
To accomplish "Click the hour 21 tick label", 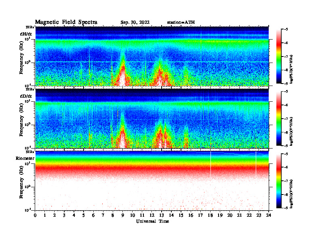I will pyautogui.click(x=239, y=216).
